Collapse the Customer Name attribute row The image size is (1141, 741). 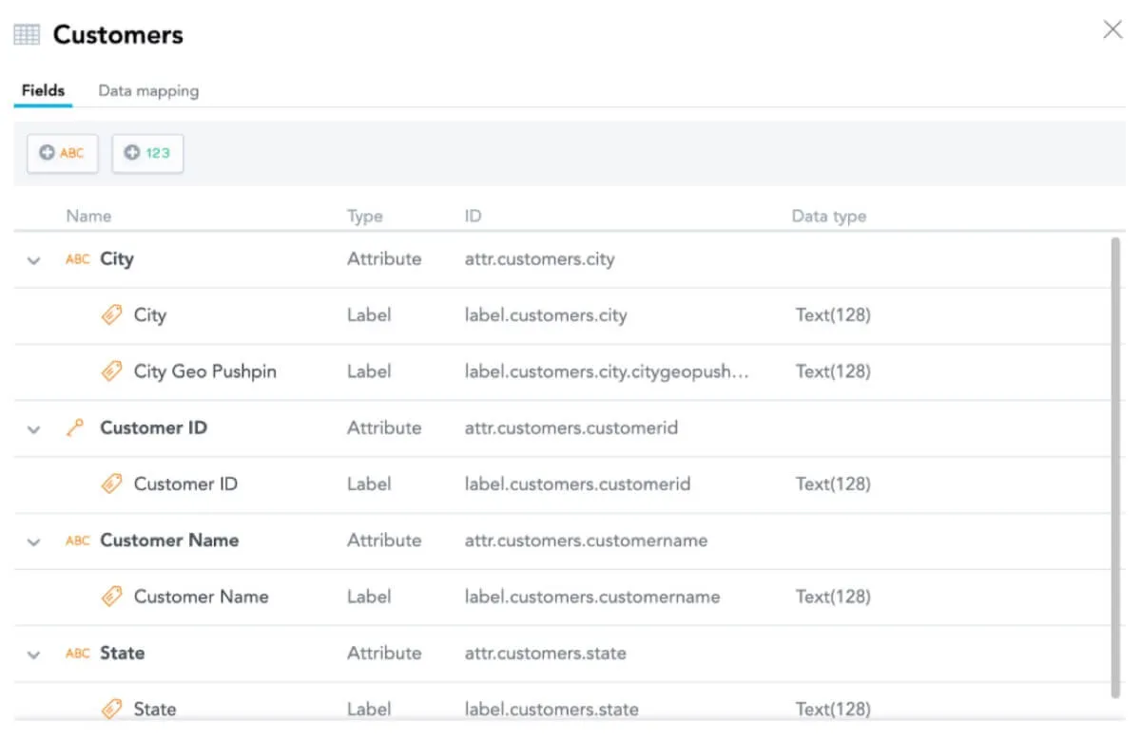(x=34, y=541)
